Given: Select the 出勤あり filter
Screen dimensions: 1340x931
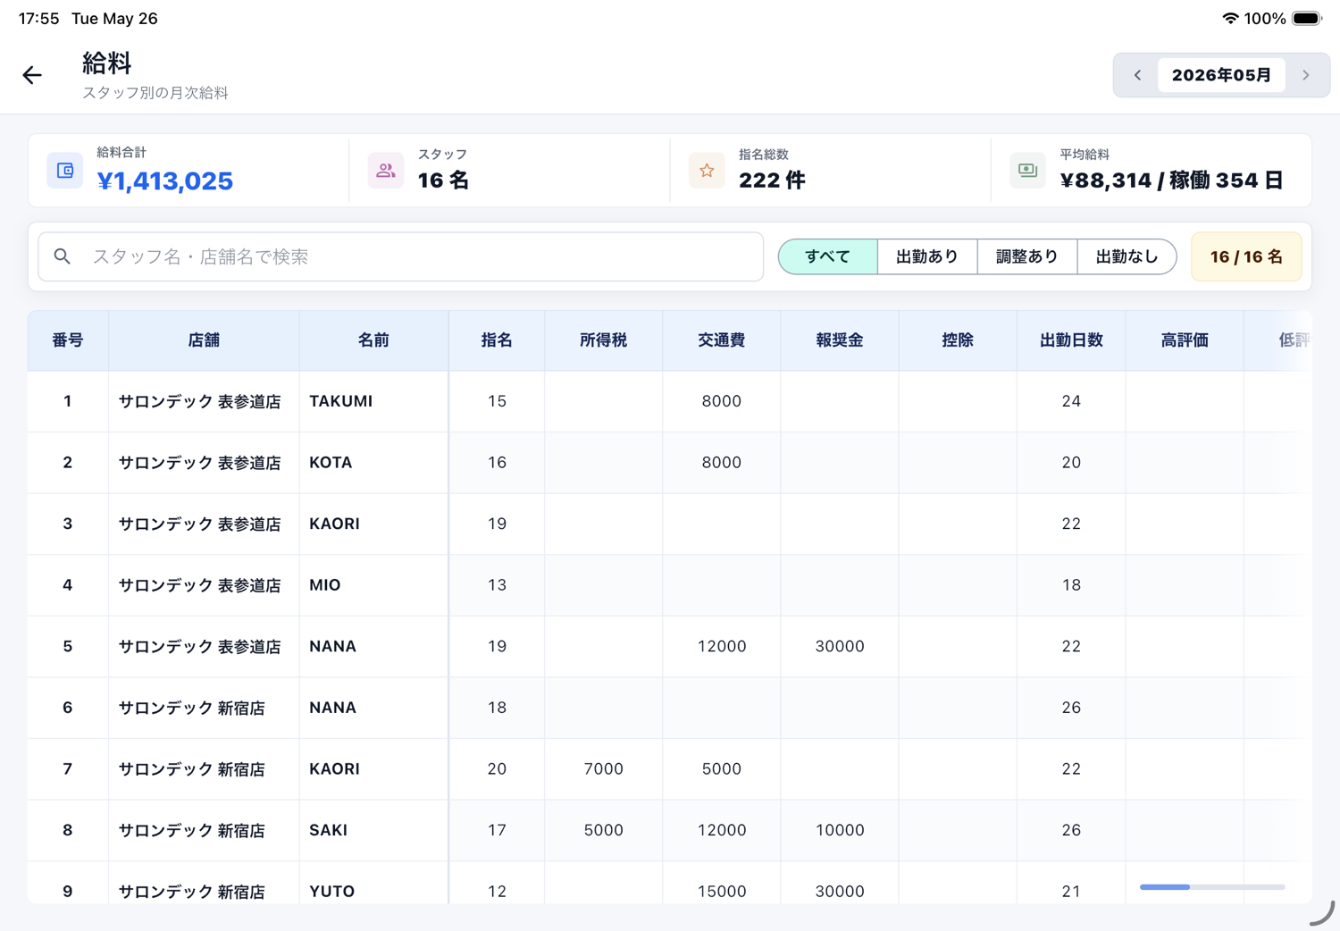Looking at the screenshot, I should tap(927, 256).
